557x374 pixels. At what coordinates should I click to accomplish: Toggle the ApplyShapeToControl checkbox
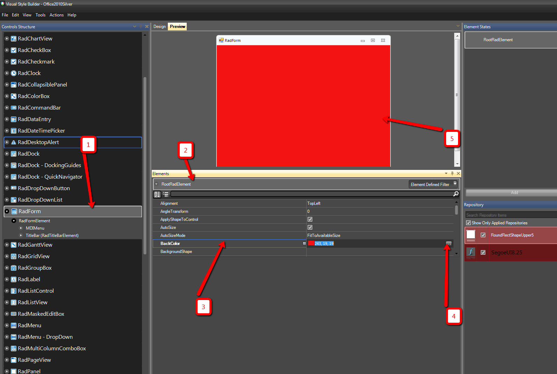point(310,219)
